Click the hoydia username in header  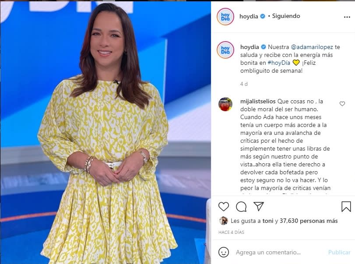click(249, 16)
